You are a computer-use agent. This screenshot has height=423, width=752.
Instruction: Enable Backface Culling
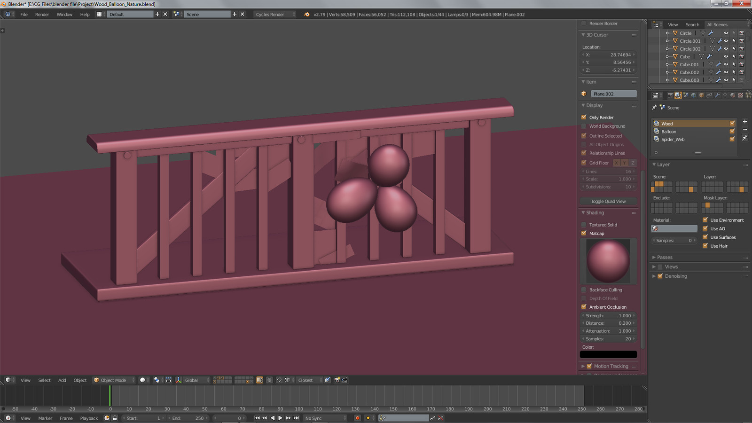[584, 290]
